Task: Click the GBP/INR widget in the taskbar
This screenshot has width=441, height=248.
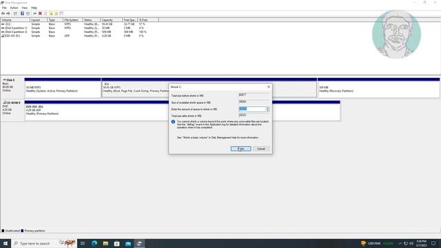Action: point(377,243)
